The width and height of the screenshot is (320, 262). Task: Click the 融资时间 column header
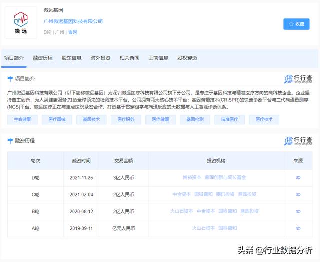pos(81,161)
